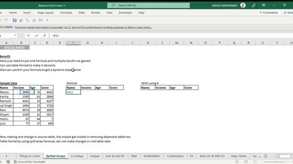Screen dimensions: 293x164
Task: Open Insert Function with the fx icon
Action: (44, 36)
